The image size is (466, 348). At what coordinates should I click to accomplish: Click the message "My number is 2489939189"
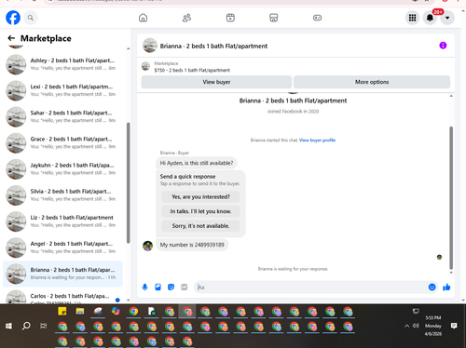pos(192,245)
